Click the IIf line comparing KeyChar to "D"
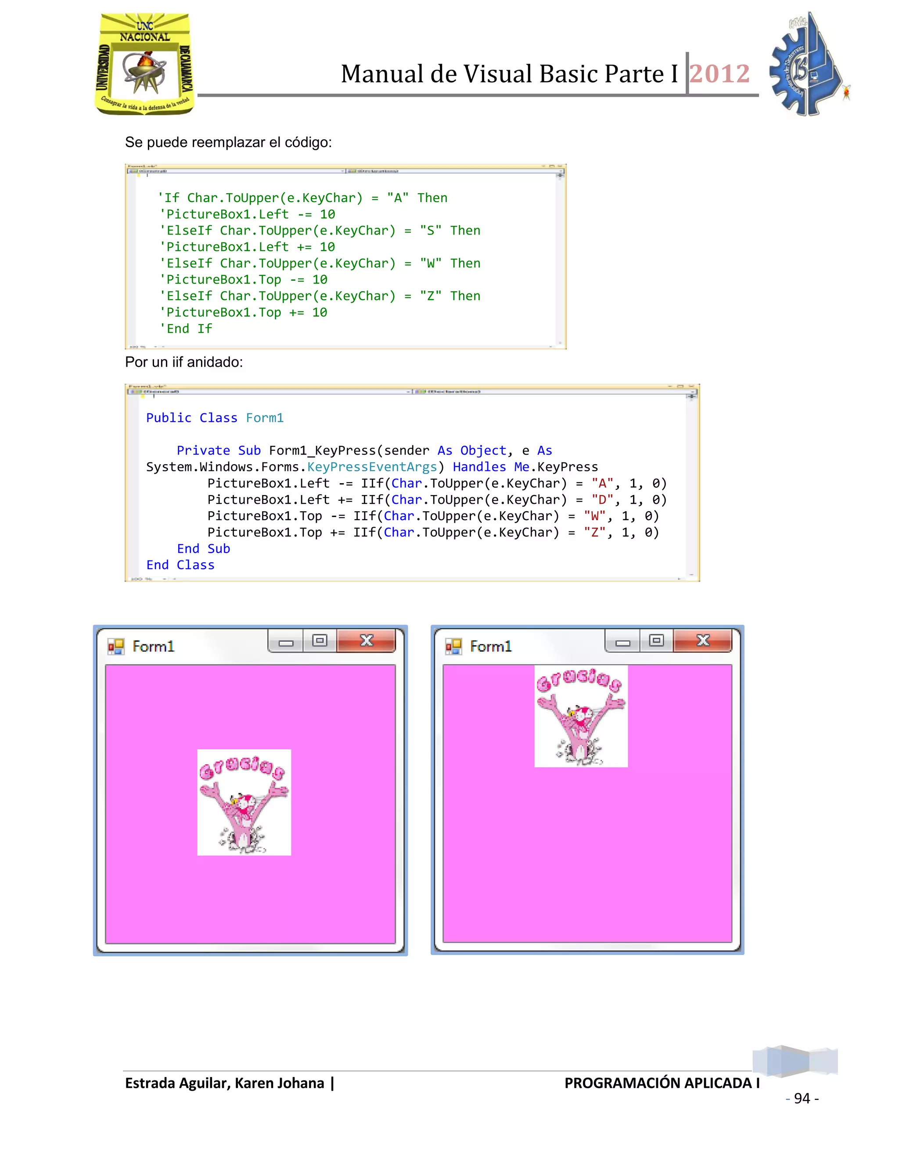Image resolution: width=899 pixels, height=1164 pixels. coord(437,499)
